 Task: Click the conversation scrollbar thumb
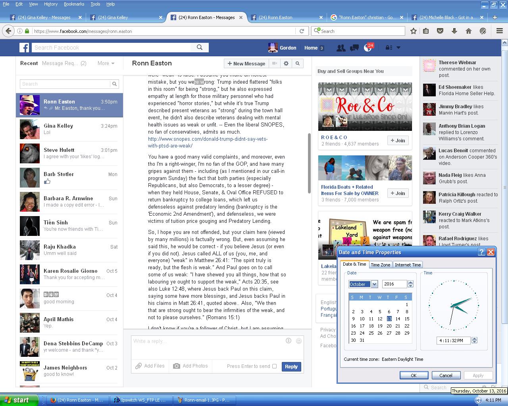tap(309, 163)
